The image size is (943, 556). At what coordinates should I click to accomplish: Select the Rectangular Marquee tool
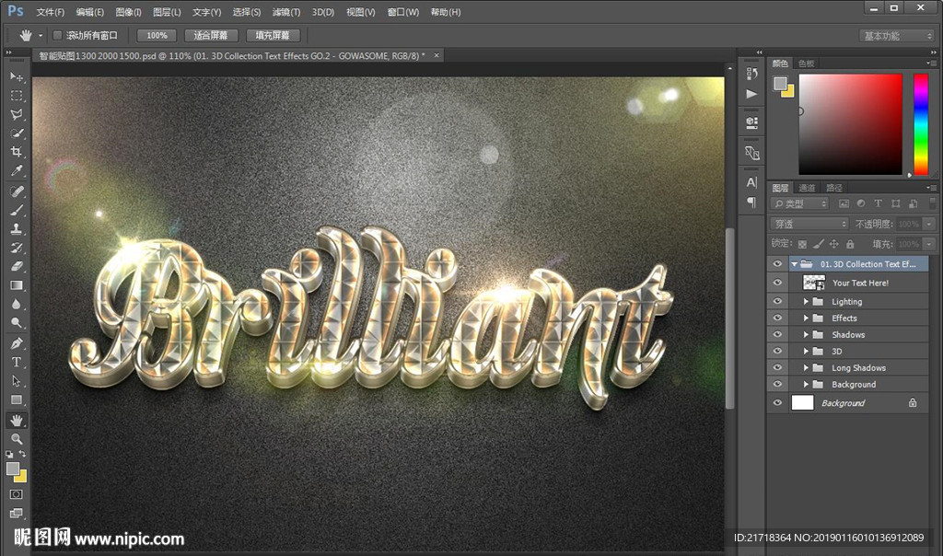click(x=17, y=95)
